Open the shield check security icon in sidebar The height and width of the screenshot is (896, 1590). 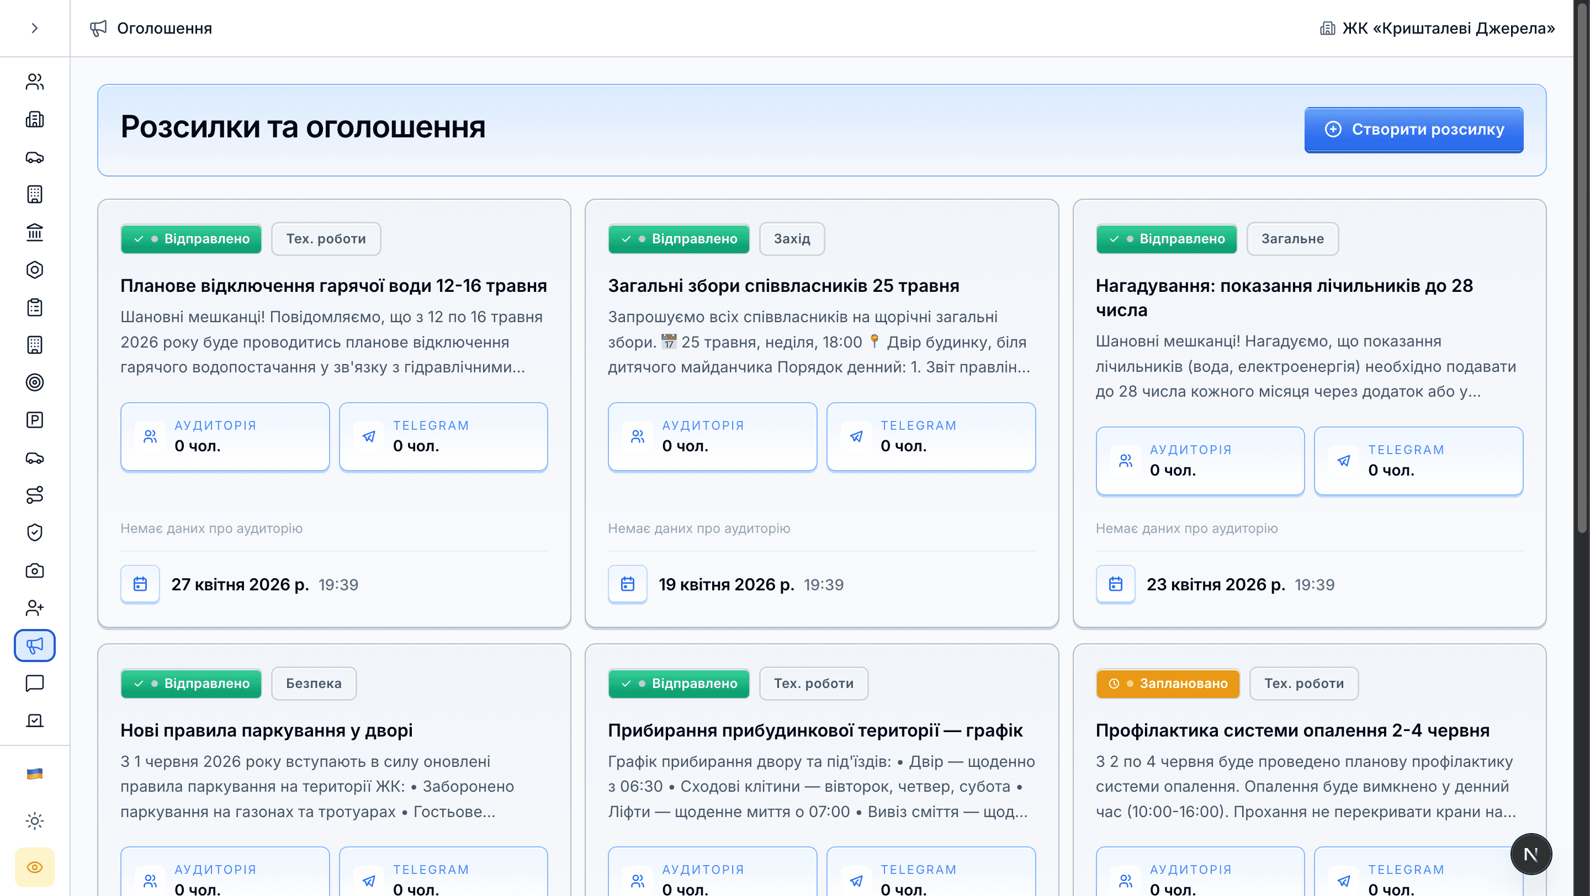pos(35,532)
